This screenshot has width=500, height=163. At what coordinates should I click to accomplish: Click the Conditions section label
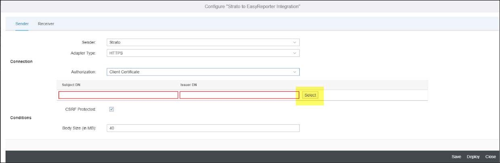point(21,118)
